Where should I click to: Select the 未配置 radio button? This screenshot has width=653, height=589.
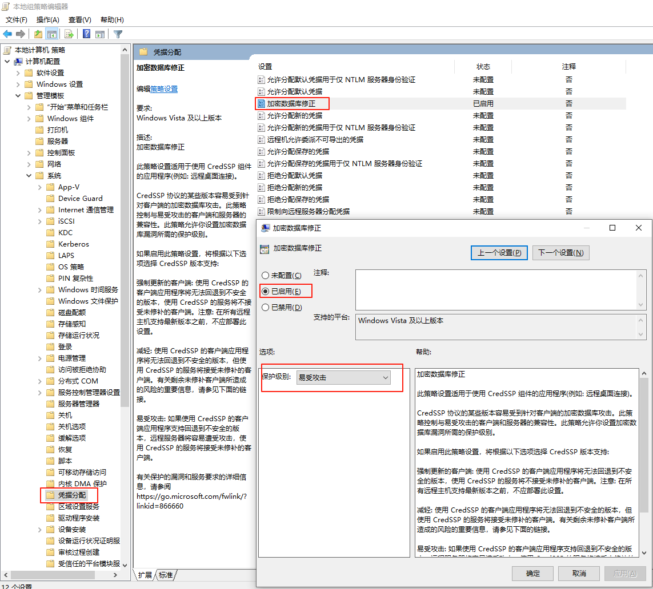pos(265,276)
